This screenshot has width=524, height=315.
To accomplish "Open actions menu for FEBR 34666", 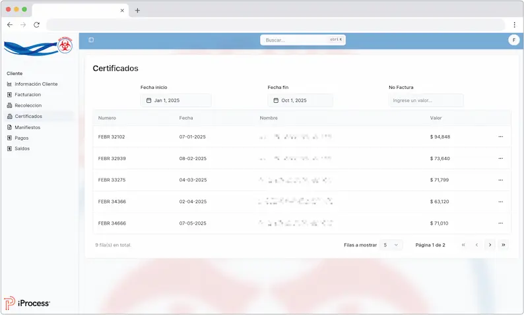I will pyautogui.click(x=500, y=223).
